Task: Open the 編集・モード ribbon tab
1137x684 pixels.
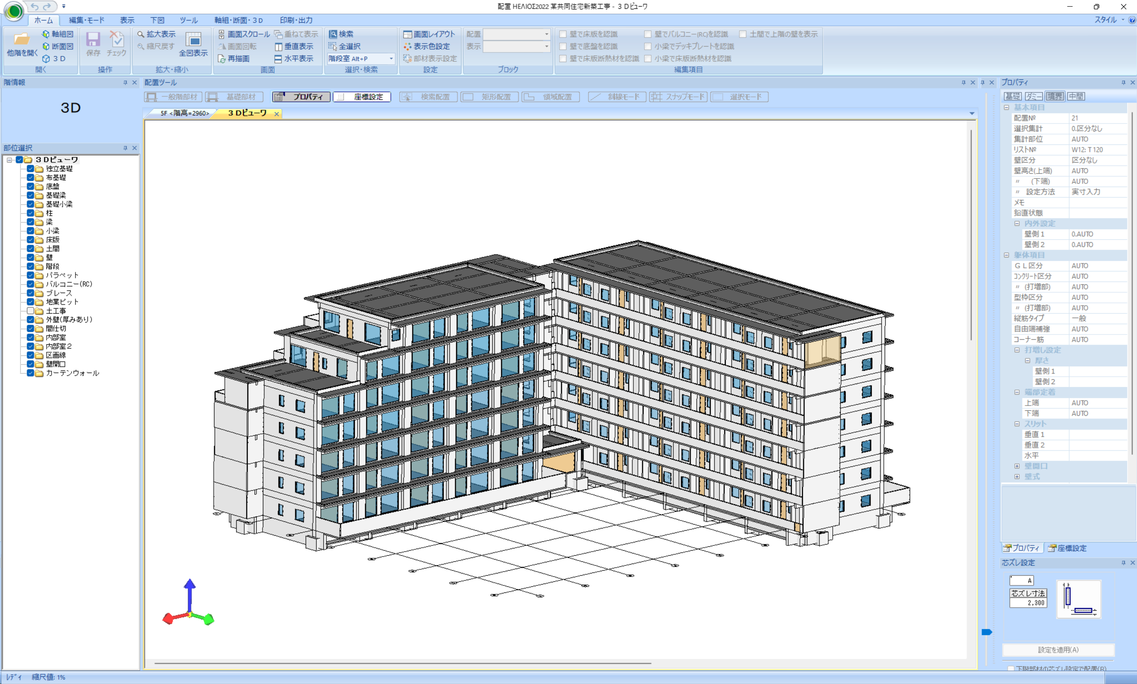Action: (x=87, y=20)
